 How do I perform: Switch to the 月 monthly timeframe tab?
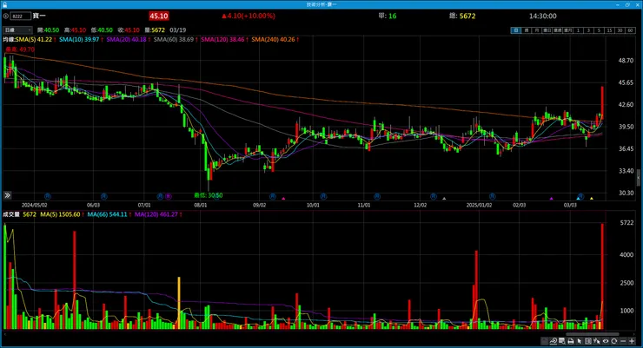pyautogui.click(x=536, y=30)
